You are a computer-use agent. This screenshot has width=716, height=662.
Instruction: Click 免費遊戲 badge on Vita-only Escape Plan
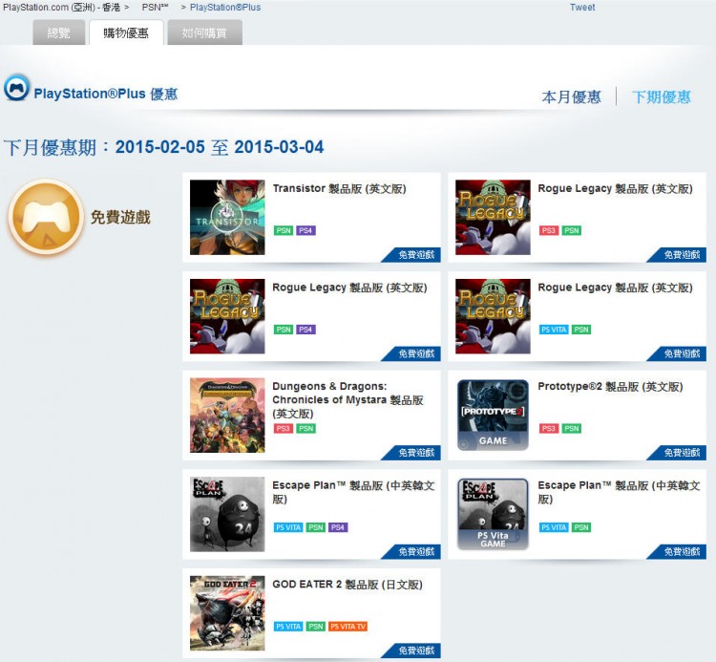677,552
